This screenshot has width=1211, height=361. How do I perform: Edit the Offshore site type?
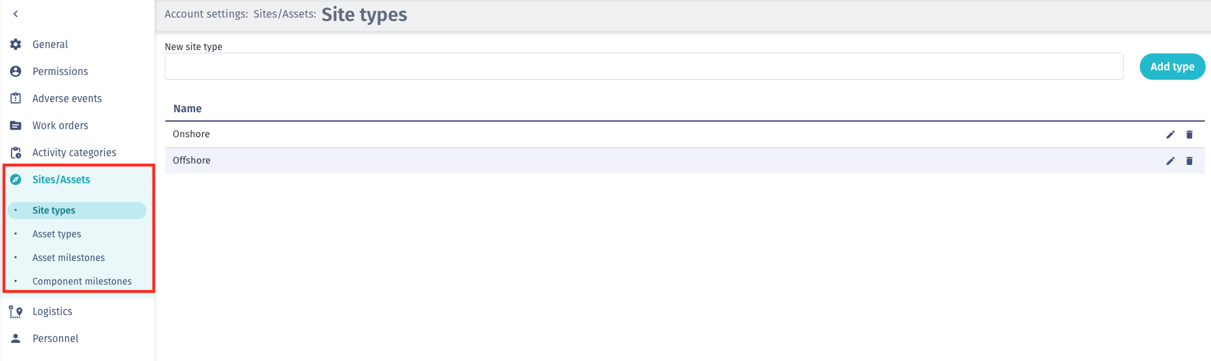[x=1170, y=161]
